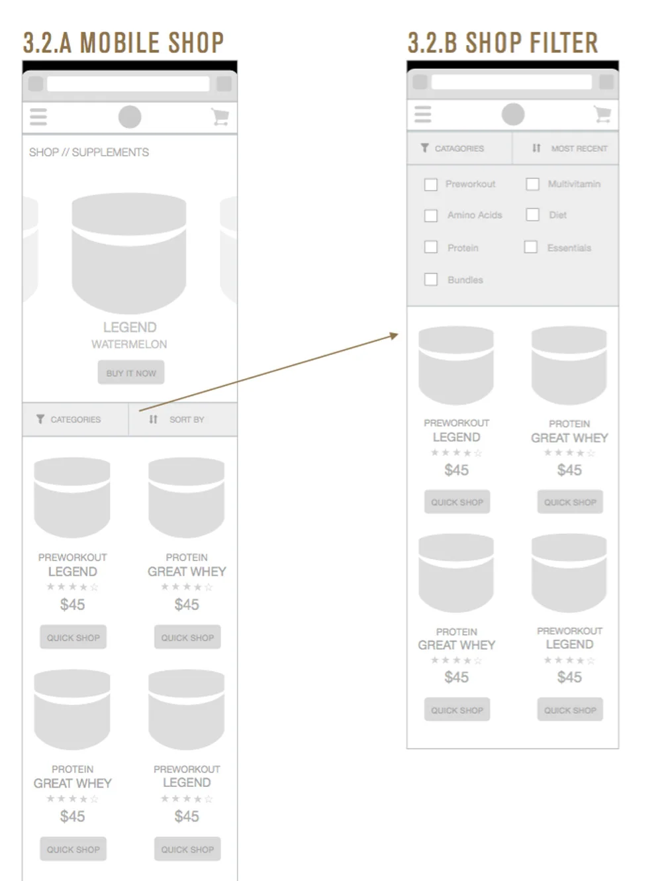
Task: Show next carousel item on right edge
Action: (228, 249)
